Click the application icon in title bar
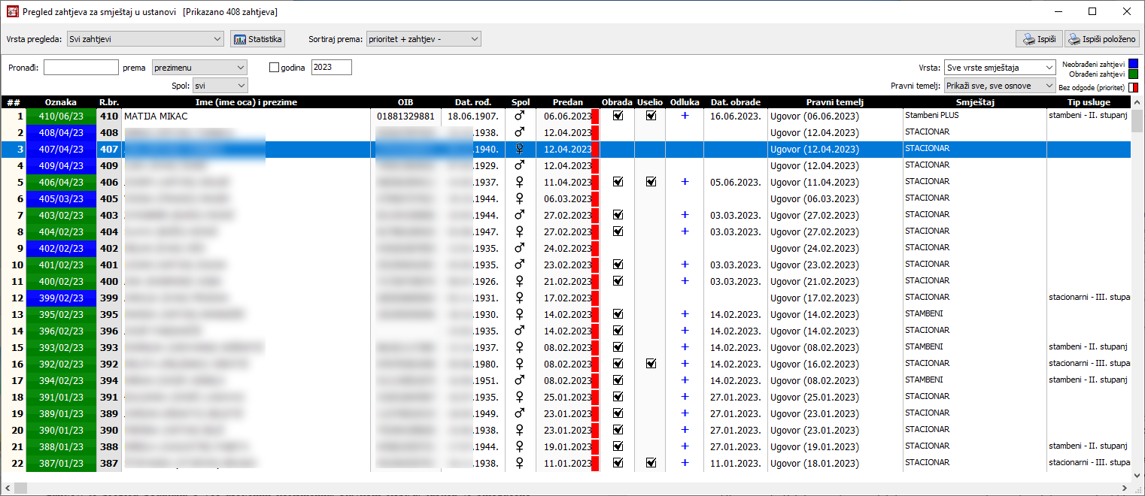Screen dimensions: 1145x496 coord(11,12)
